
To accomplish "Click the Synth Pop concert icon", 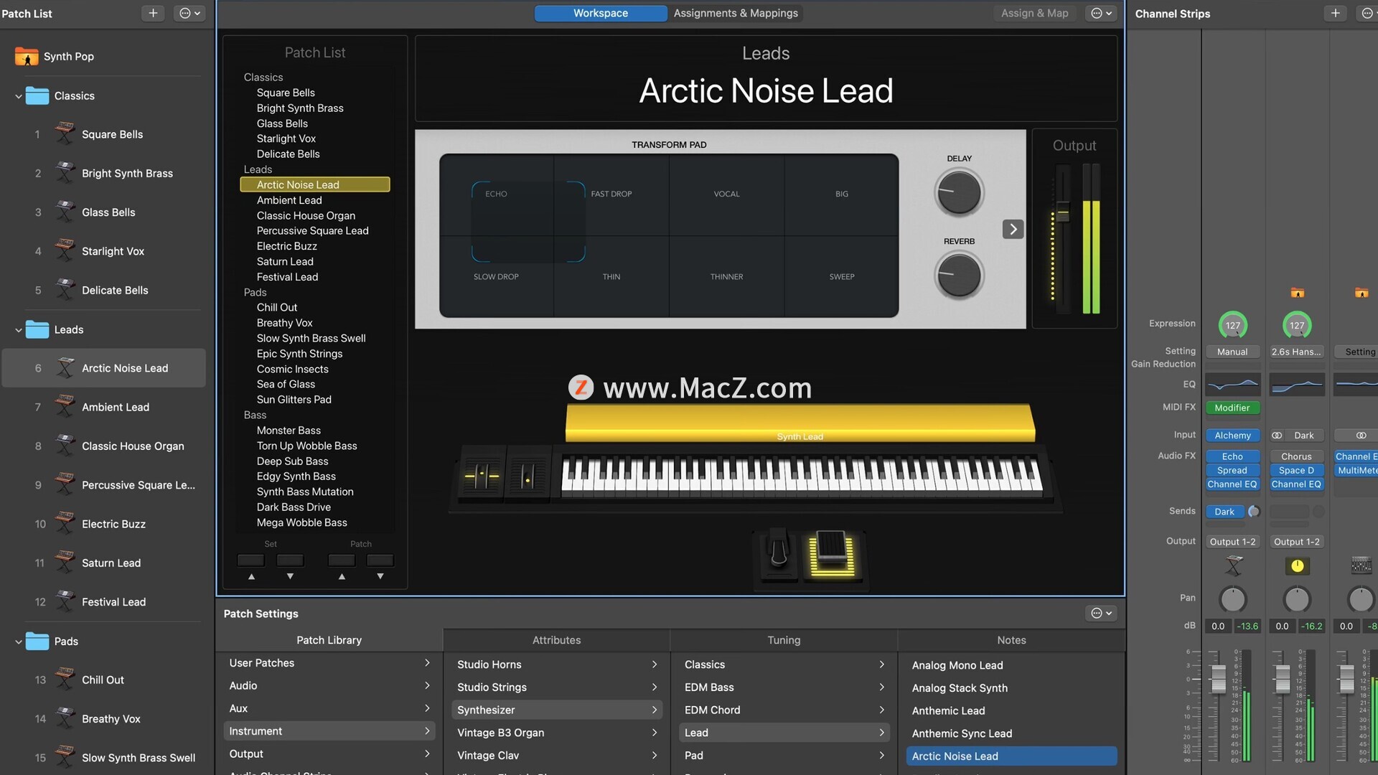I will coord(27,56).
